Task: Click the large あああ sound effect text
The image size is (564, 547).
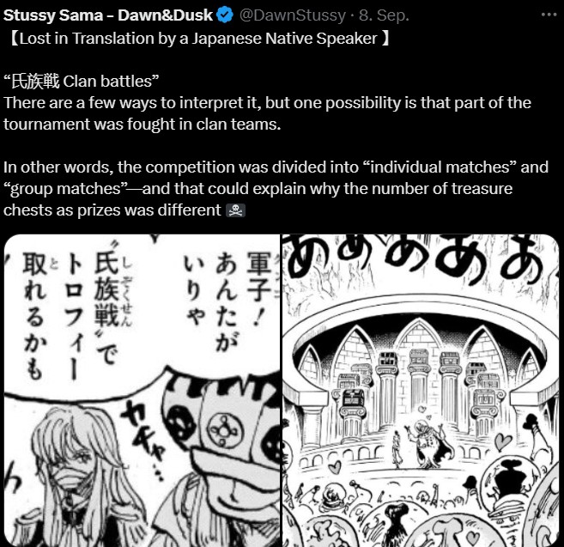Action: pyautogui.click(x=417, y=259)
